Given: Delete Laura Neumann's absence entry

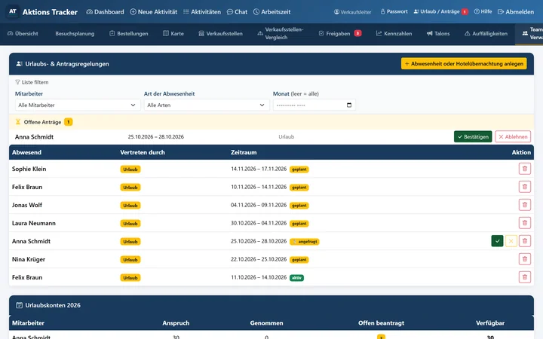Looking at the screenshot, I should point(525,223).
